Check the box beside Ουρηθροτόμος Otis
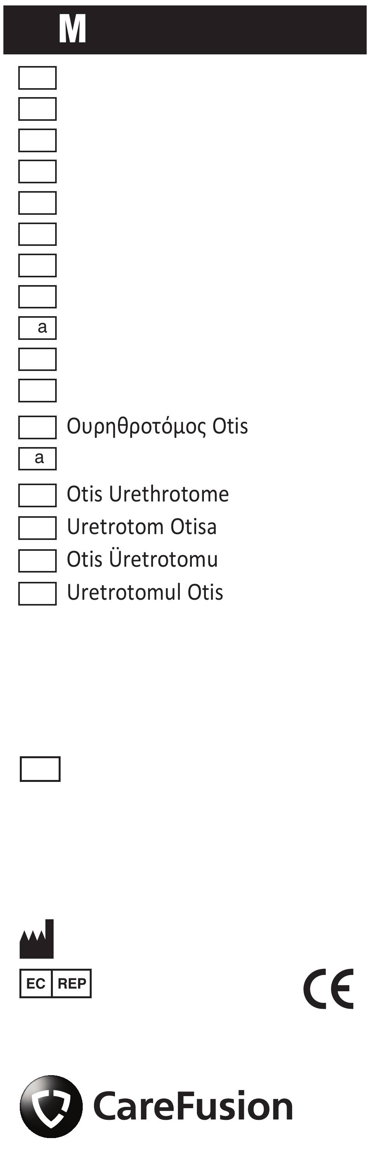This screenshot has height=1161, width=369. (x=37, y=427)
